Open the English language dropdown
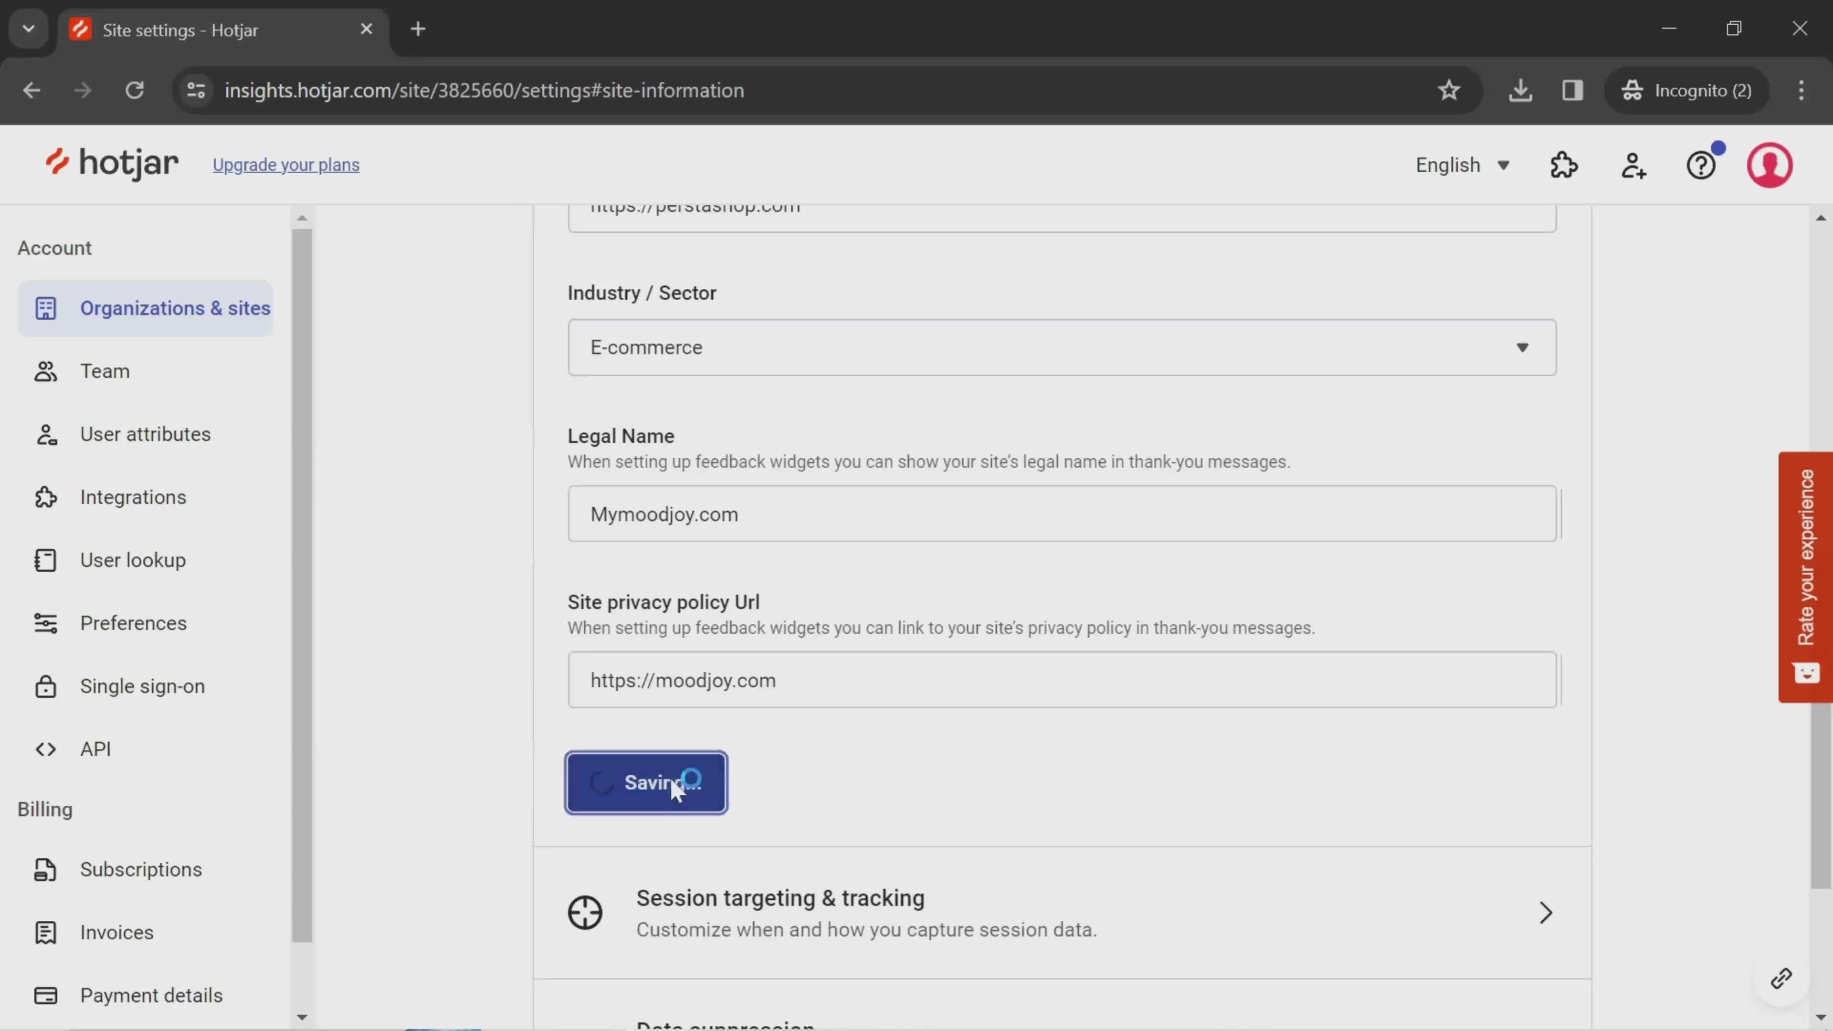Viewport: 1833px width, 1031px height. [1462, 165]
